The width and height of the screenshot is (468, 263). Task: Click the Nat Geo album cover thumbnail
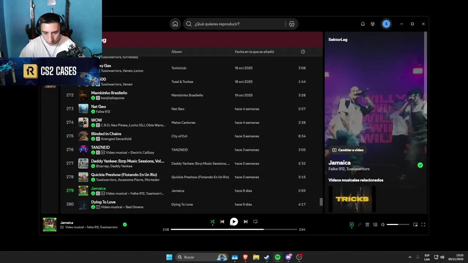(x=83, y=109)
